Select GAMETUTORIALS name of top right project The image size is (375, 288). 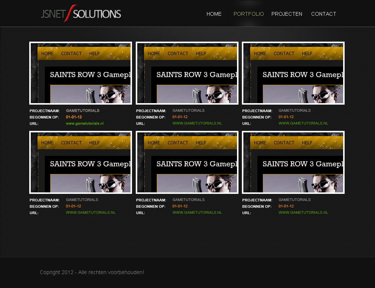click(x=295, y=111)
